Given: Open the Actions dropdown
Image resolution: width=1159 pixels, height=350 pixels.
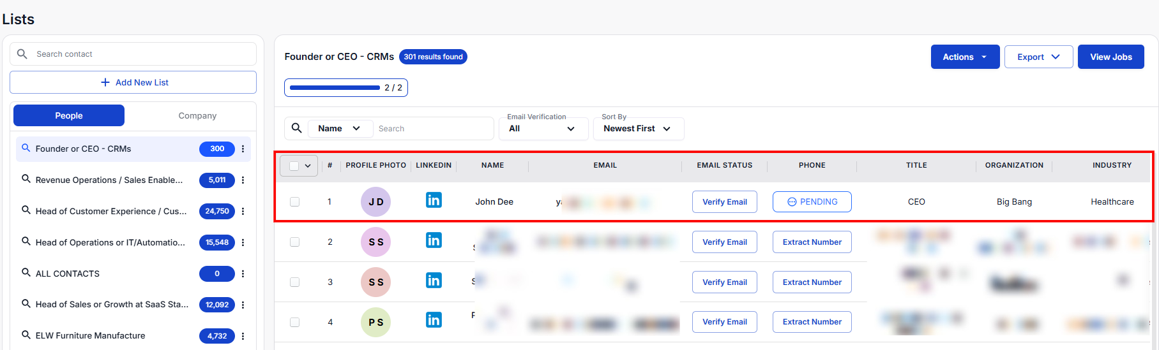Looking at the screenshot, I should click(964, 57).
